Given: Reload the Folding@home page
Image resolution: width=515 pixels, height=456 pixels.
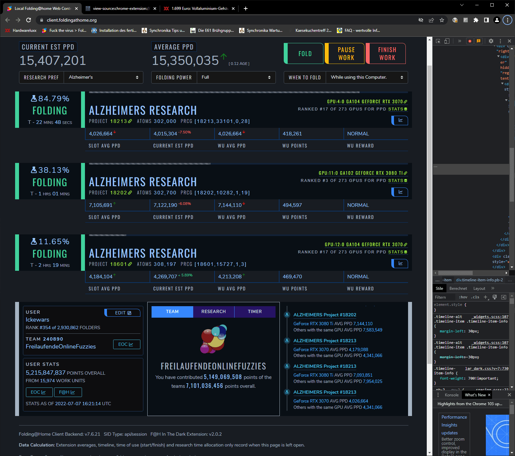Looking at the screenshot, I should point(29,20).
